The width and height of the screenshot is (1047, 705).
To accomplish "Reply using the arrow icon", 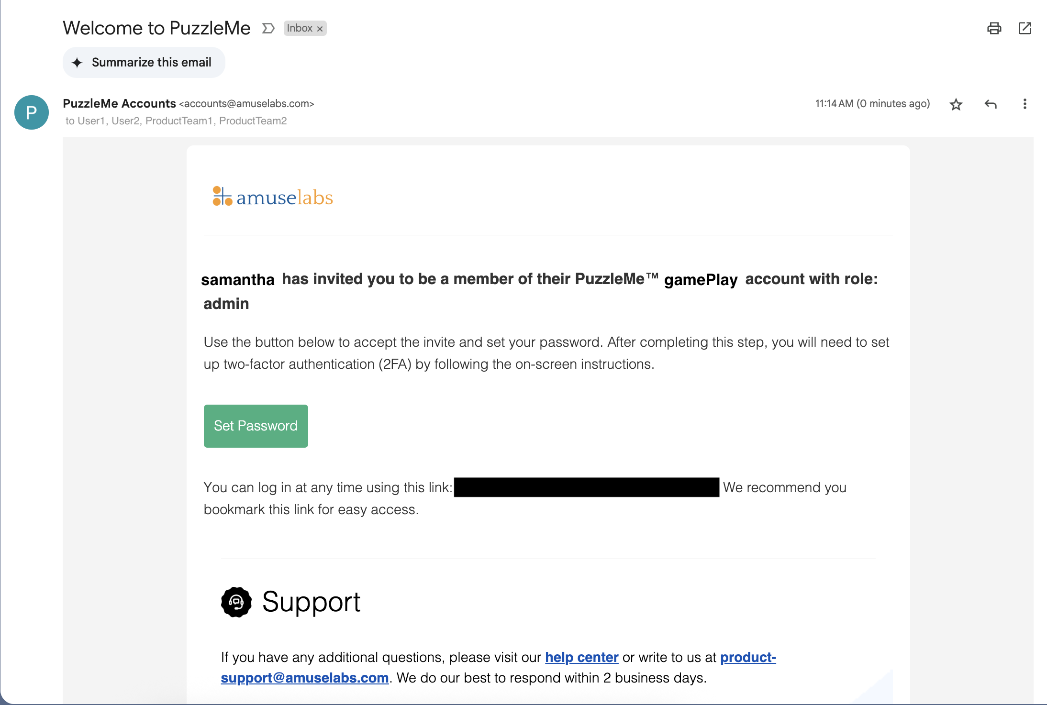I will [x=991, y=104].
